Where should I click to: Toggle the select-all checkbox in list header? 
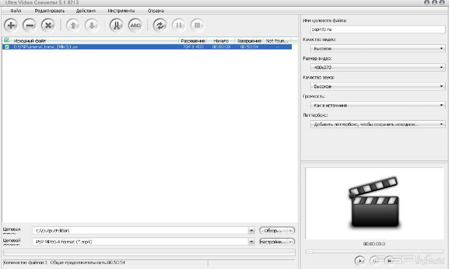click(x=7, y=40)
